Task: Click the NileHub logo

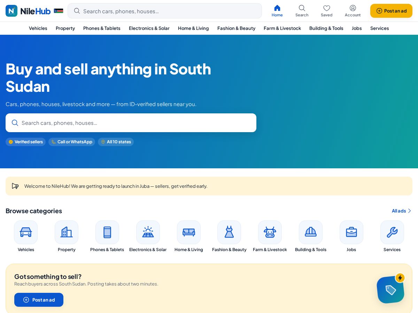Action: point(28,11)
